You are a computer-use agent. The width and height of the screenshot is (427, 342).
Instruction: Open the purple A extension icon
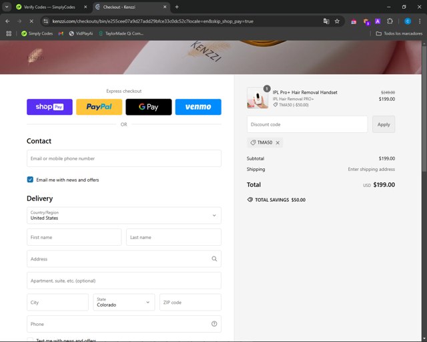tap(378, 21)
